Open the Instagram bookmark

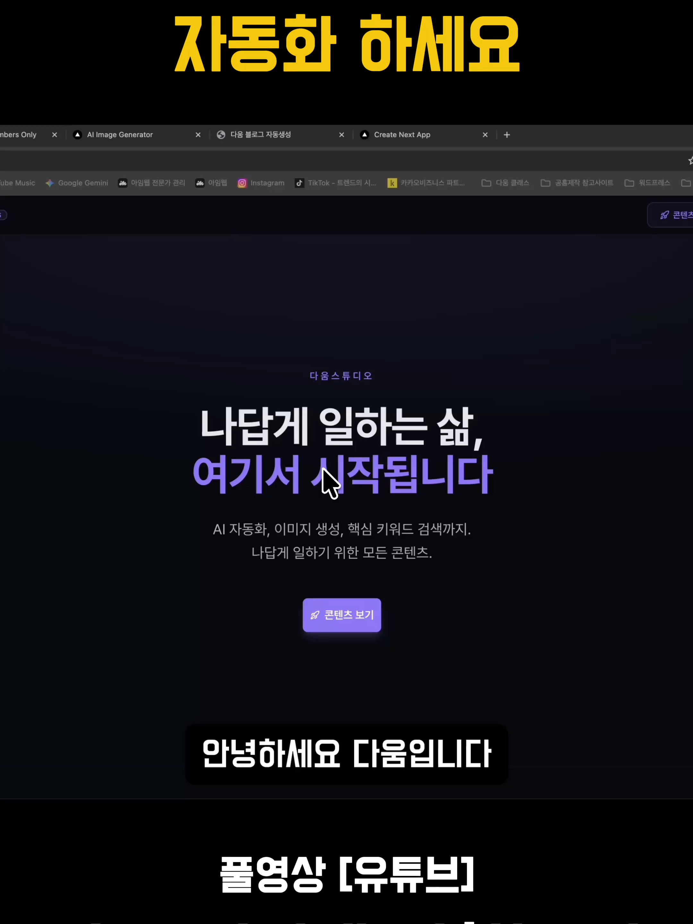(261, 183)
